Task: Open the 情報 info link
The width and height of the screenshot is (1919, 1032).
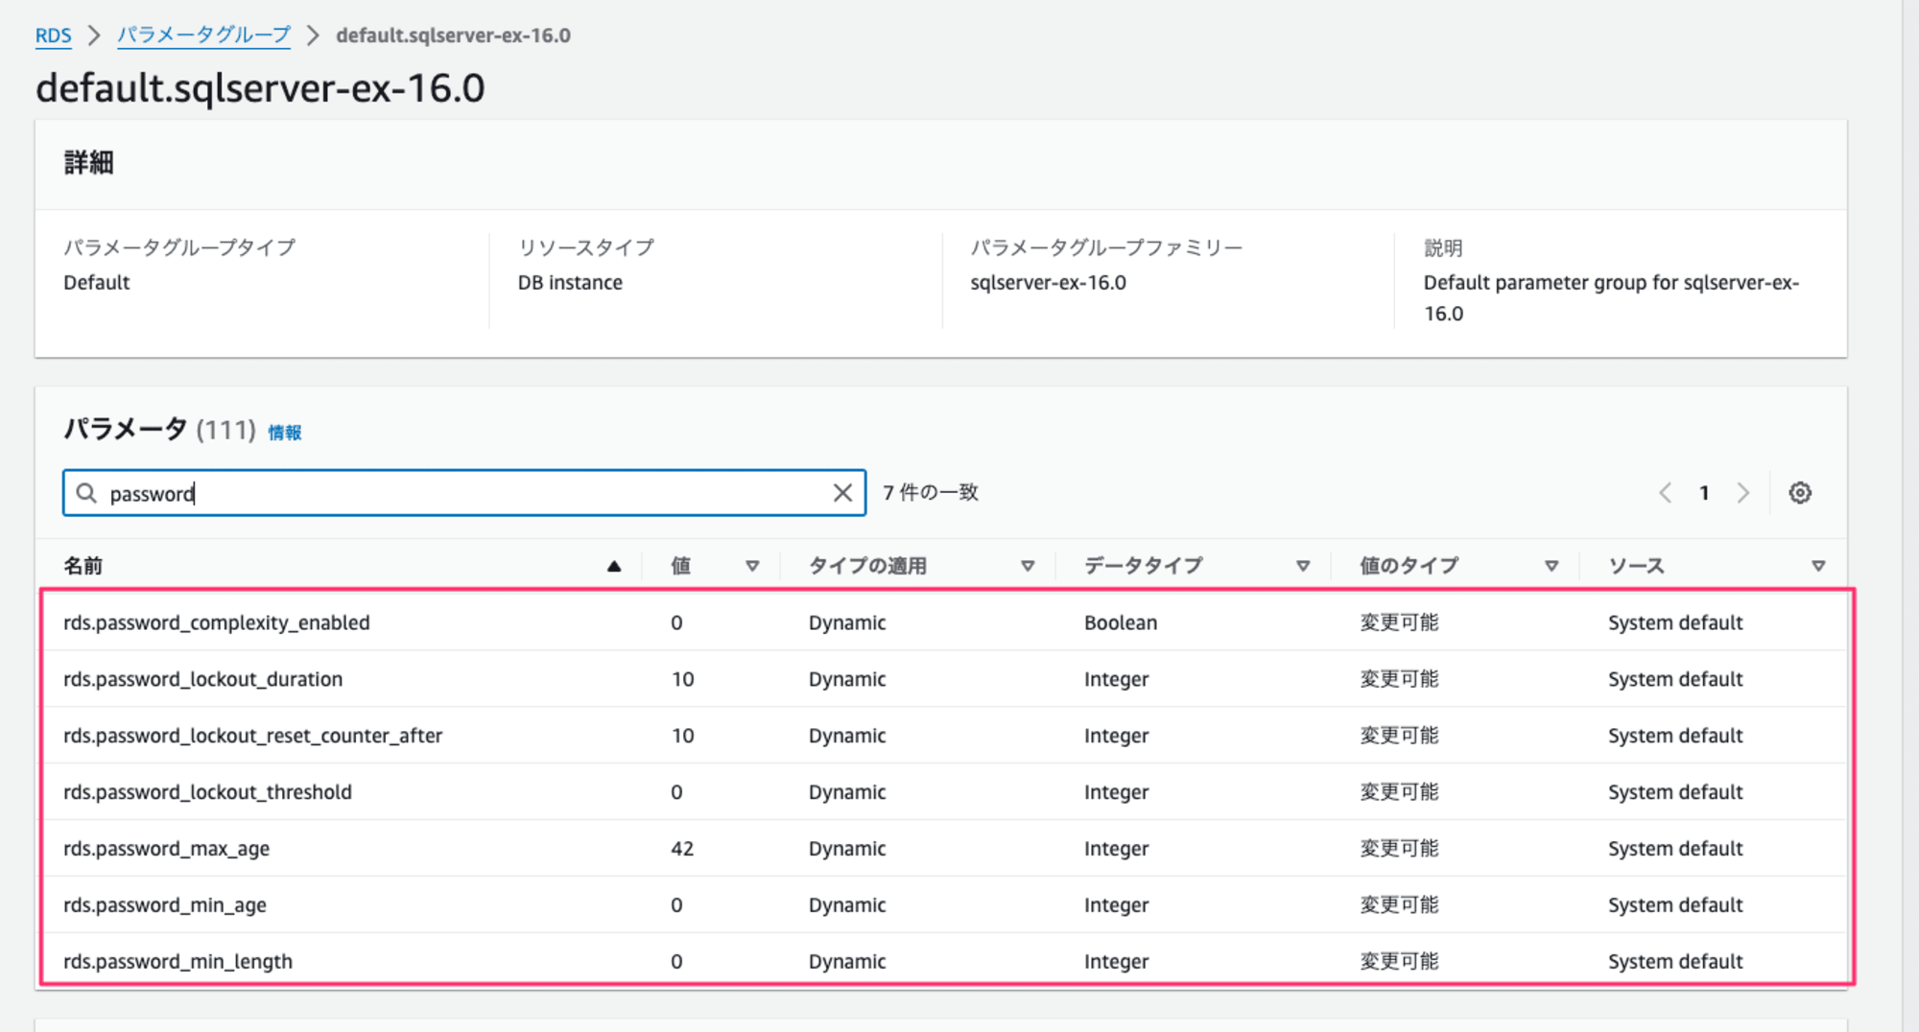Action: point(284,433)
